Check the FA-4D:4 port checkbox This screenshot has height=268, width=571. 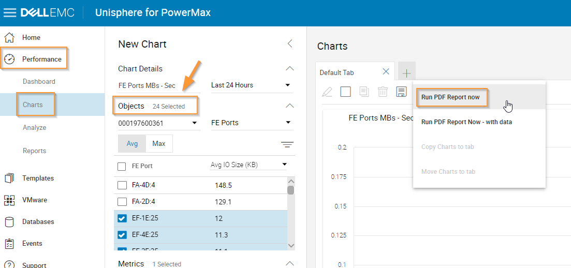(122, 185)
